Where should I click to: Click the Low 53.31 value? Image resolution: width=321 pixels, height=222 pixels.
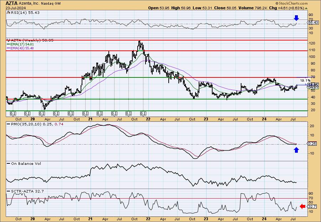[x=203, y=8]
